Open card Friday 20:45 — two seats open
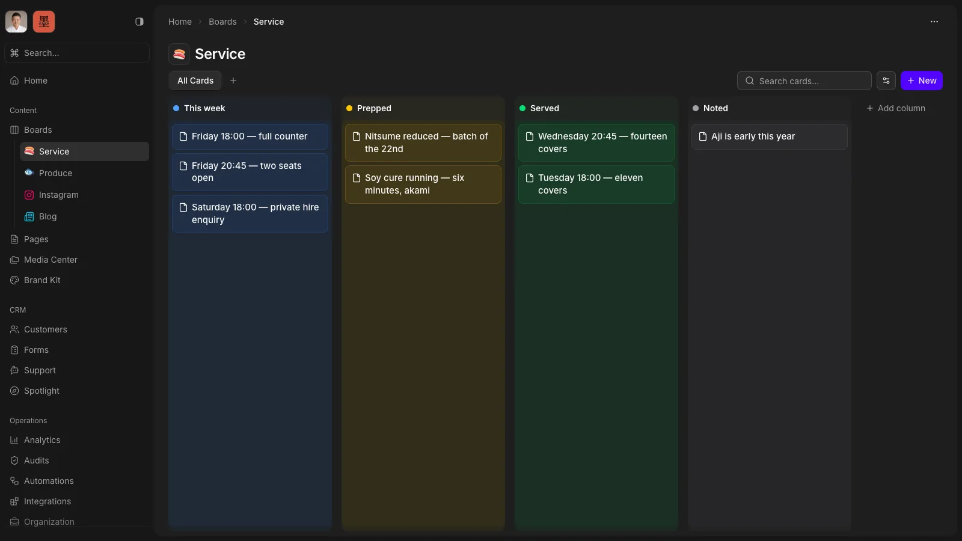The image size is (962, 541). click(x=250, y=172)
